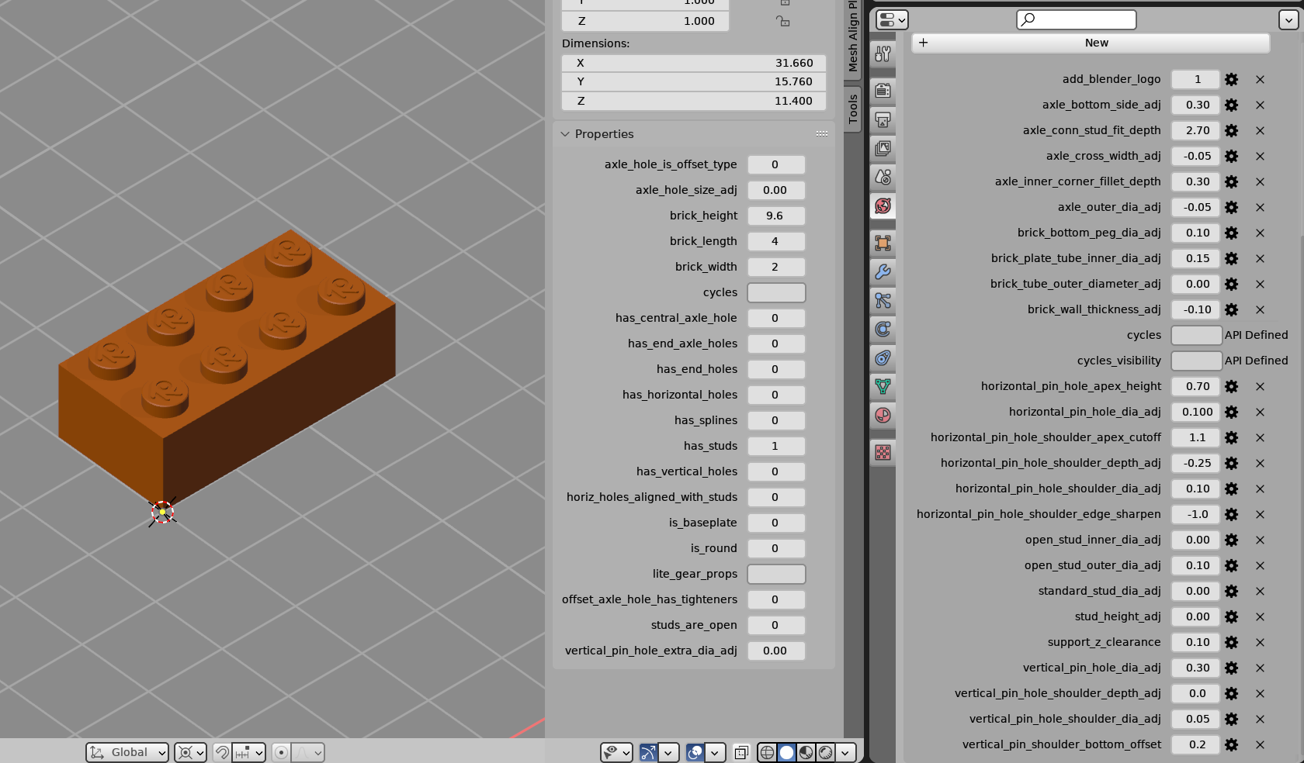Click the brick_length value field

pos(776,241)
